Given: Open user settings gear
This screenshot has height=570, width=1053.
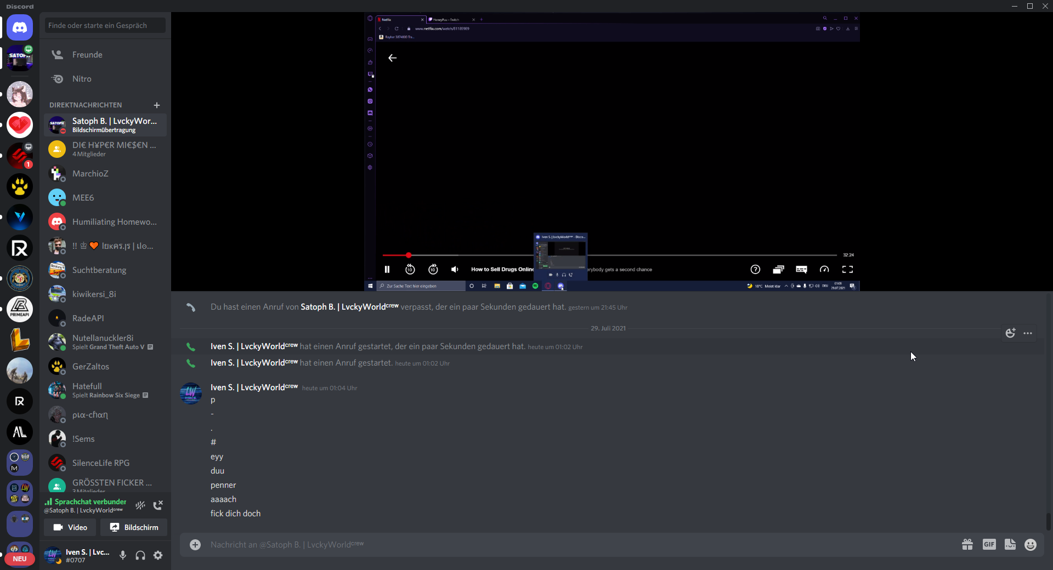Looking at the screenshot, I should [x=158, y=555].
